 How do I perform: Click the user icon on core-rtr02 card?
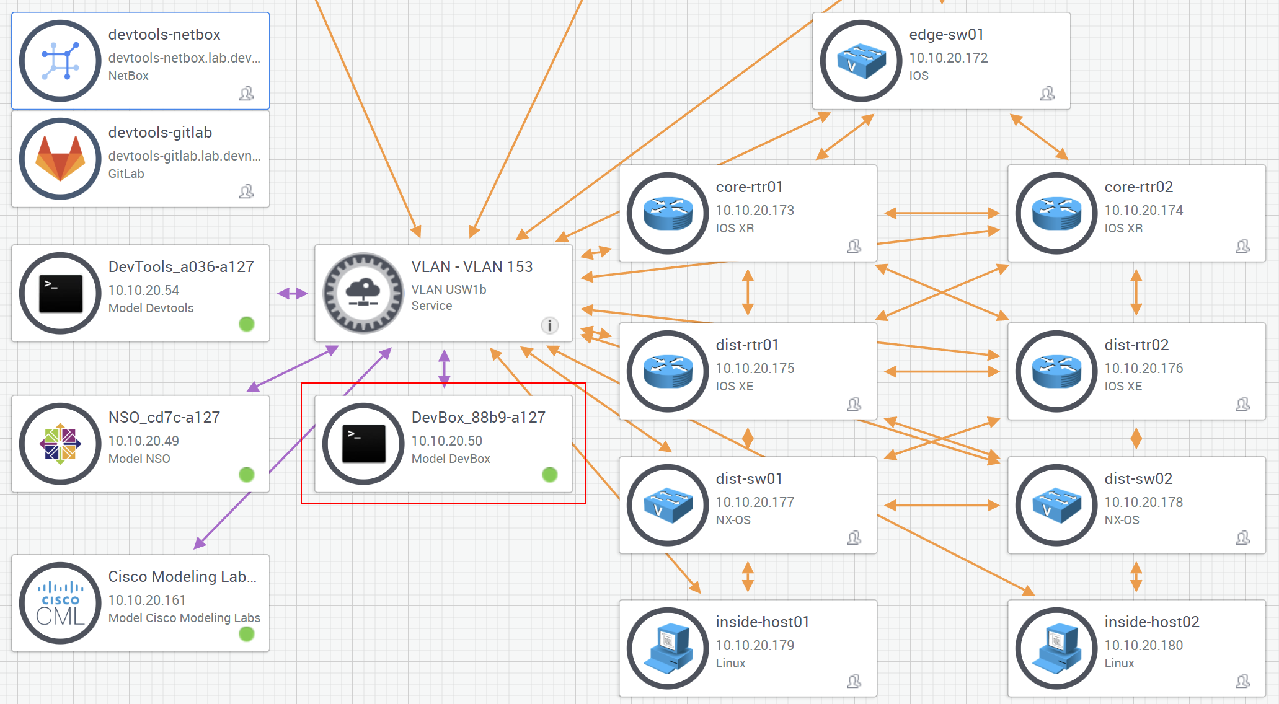click(x=1242, y=246)
